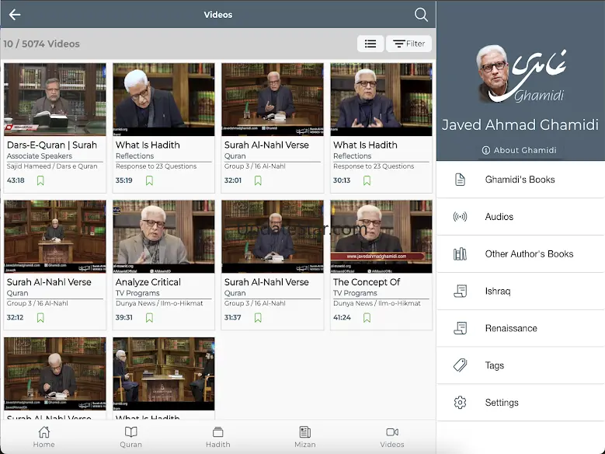Go to the Mizan tab
This screenshot has width=605, height=454.
[305, 437]
